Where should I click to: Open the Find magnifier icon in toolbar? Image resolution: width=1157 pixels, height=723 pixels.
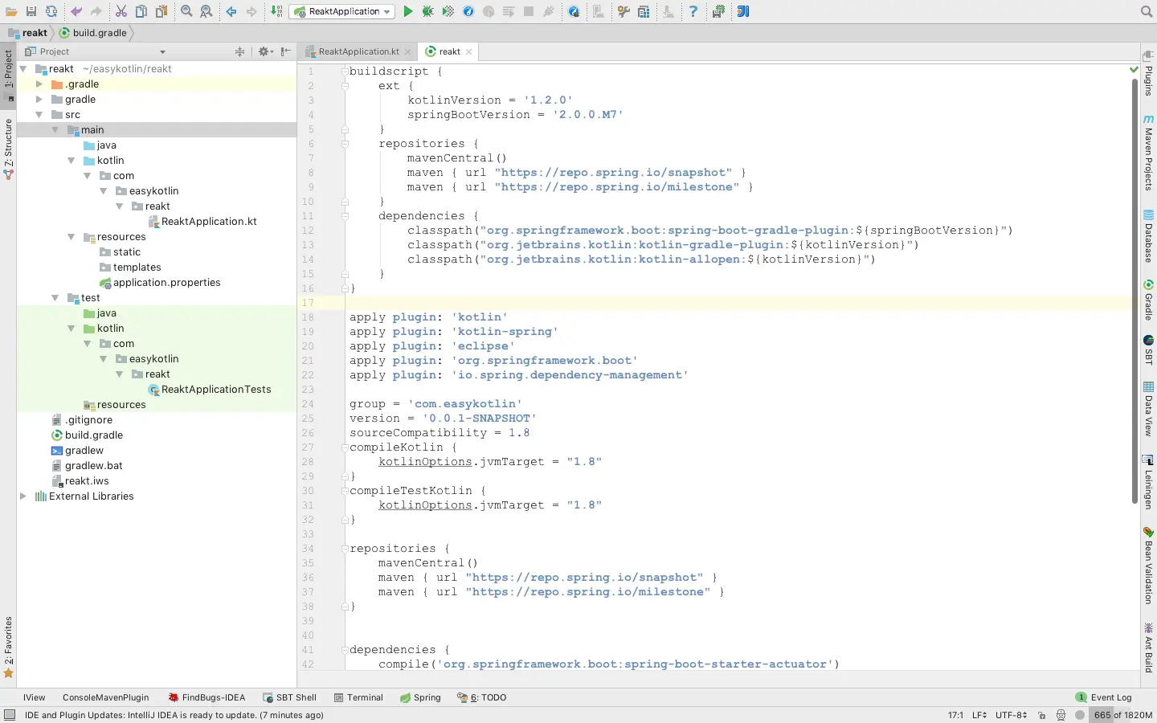click(186, 11)
